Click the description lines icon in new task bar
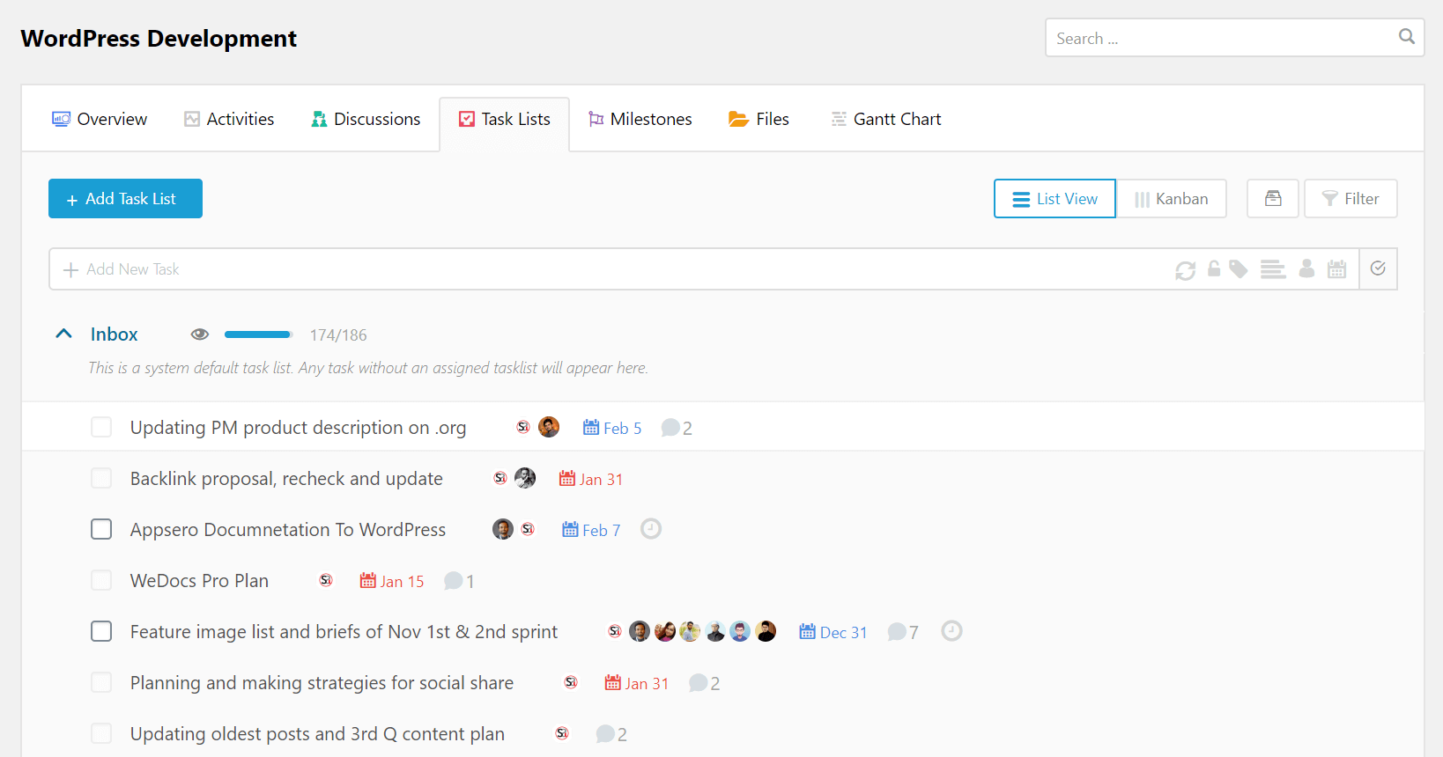The height and width of the screenshot is (757, 1443). click(x=1272, y=269)
